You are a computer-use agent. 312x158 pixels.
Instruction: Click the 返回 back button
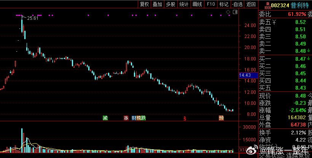(x=251, y=5)
